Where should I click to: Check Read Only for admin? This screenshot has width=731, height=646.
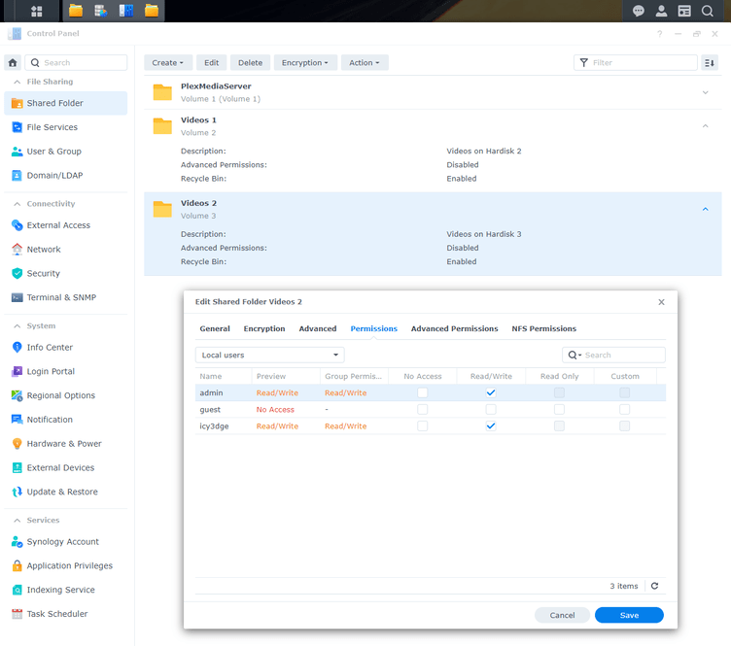pyautogui.click(x=560, y=392)
